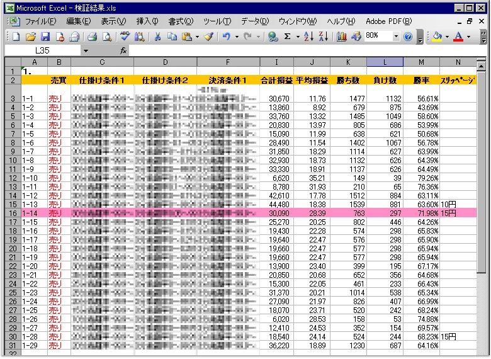Select the row 16 header
Screen dimensions: 491x359
13,214
